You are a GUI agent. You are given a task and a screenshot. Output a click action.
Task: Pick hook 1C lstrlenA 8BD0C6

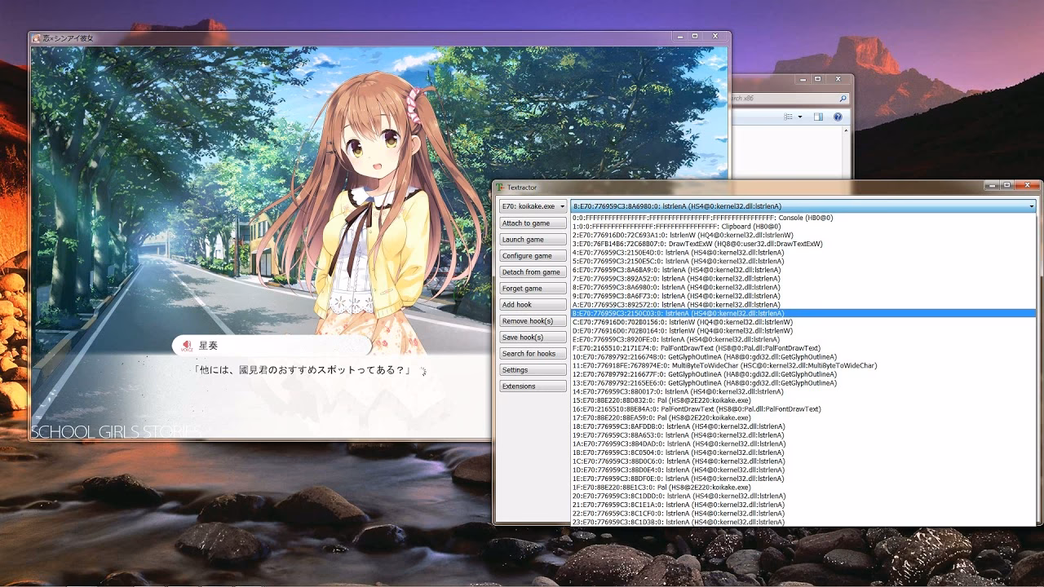tap(803, 461)
